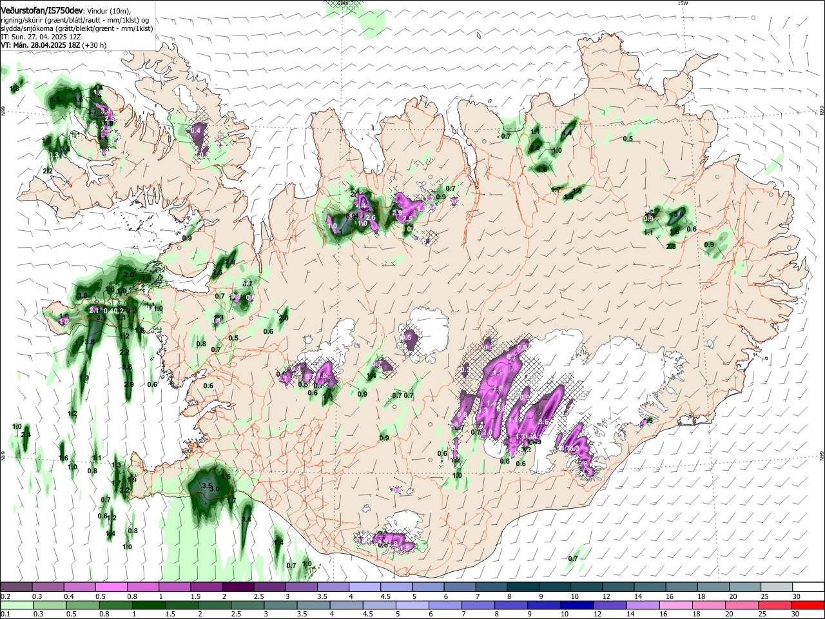
Task: Click the top-row steel blue swatch at 6
Action: (459, 587)
